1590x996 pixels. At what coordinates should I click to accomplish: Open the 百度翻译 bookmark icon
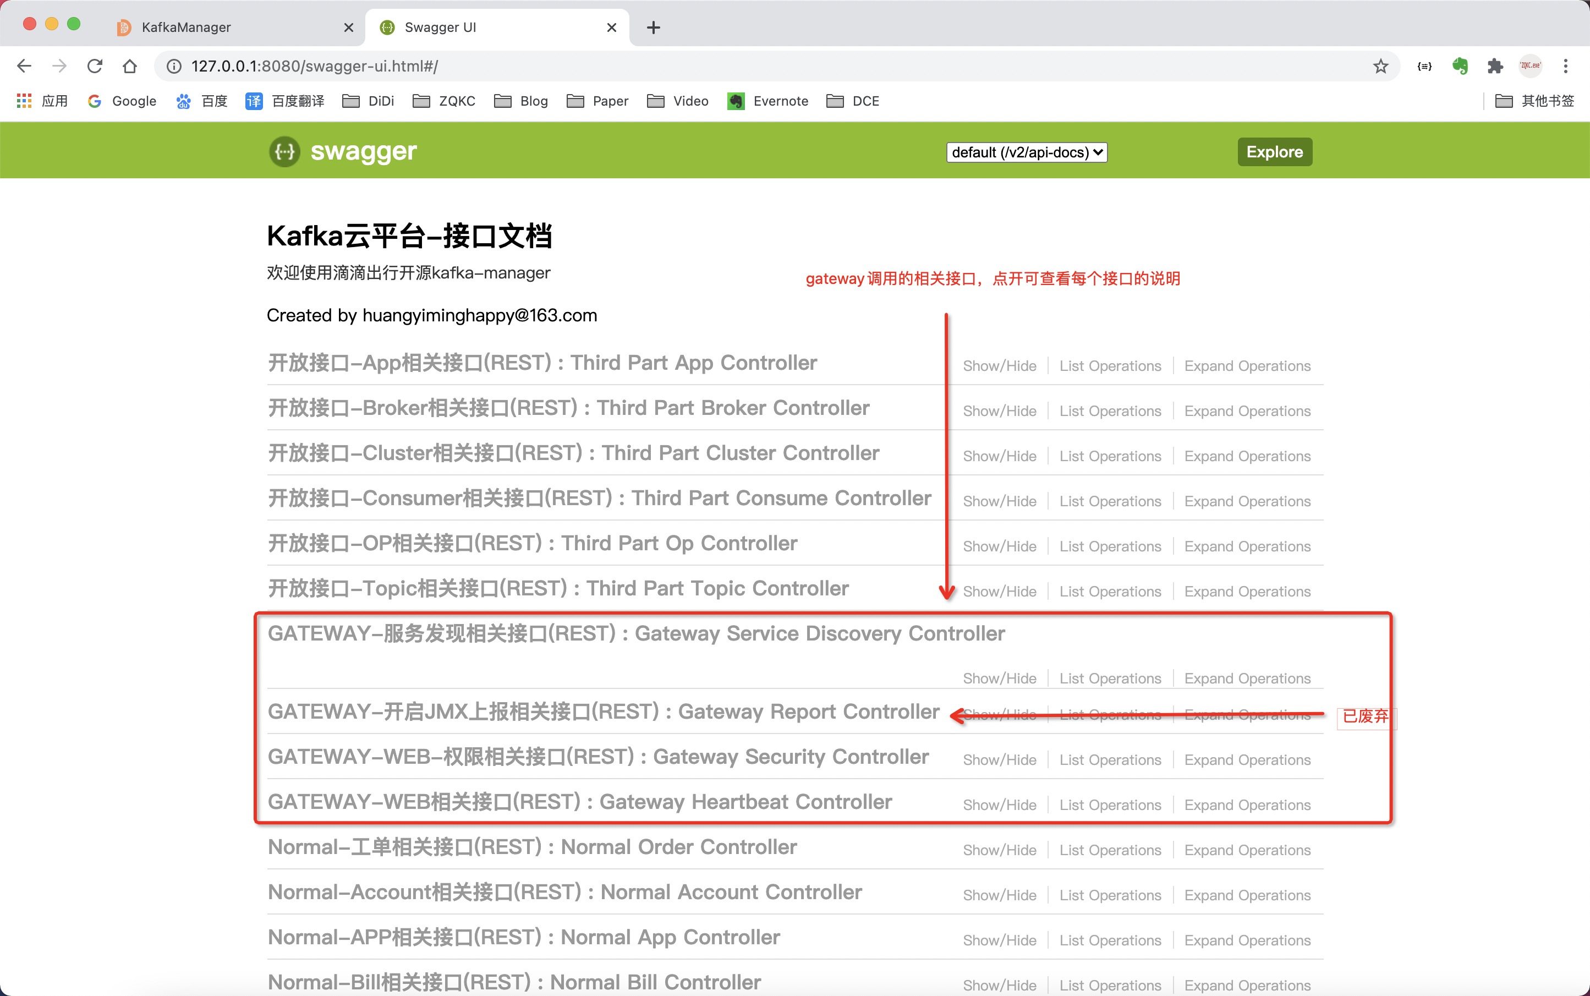coord(254,101)
